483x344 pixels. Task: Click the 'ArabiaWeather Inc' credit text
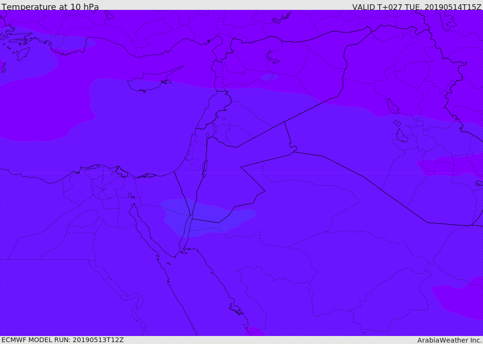click(450, 340)
